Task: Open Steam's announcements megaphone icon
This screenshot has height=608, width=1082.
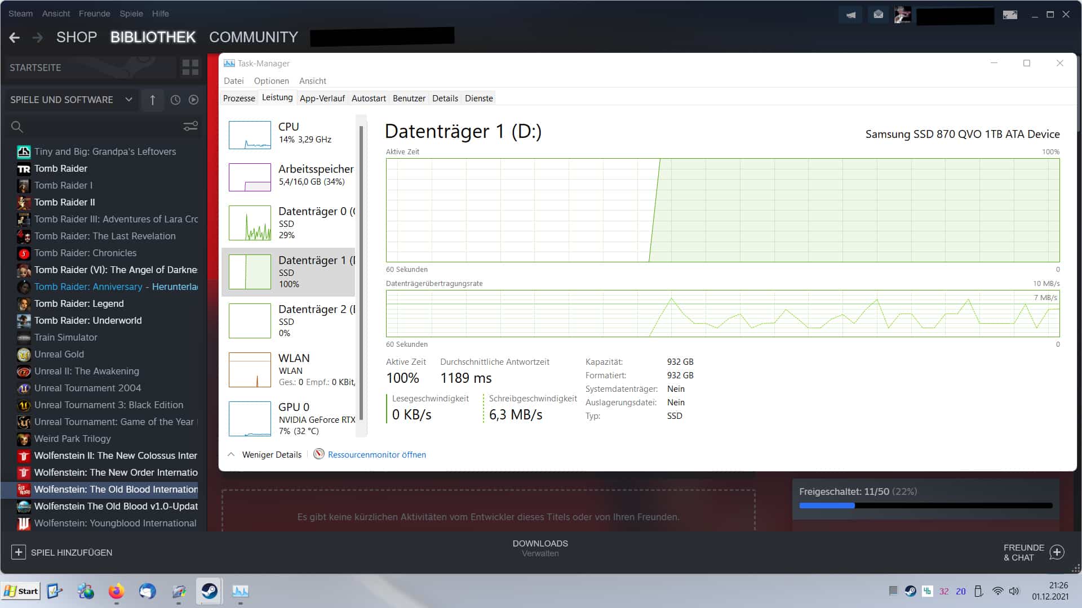Action: 850,15
